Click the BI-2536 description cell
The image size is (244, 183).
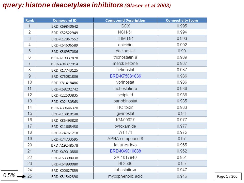125,163
